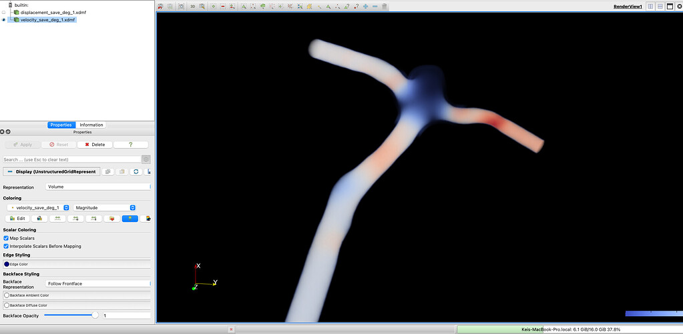
Task: Select velocity_save_deg_1.xdmf in pipeline browser
Action: tap(48, 19)
